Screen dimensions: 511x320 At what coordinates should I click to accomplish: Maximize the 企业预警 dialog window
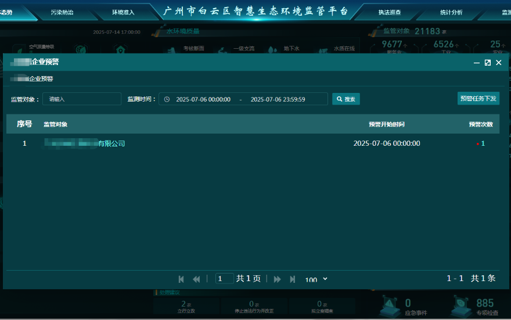pyautogui.click(x=487, y=63)
